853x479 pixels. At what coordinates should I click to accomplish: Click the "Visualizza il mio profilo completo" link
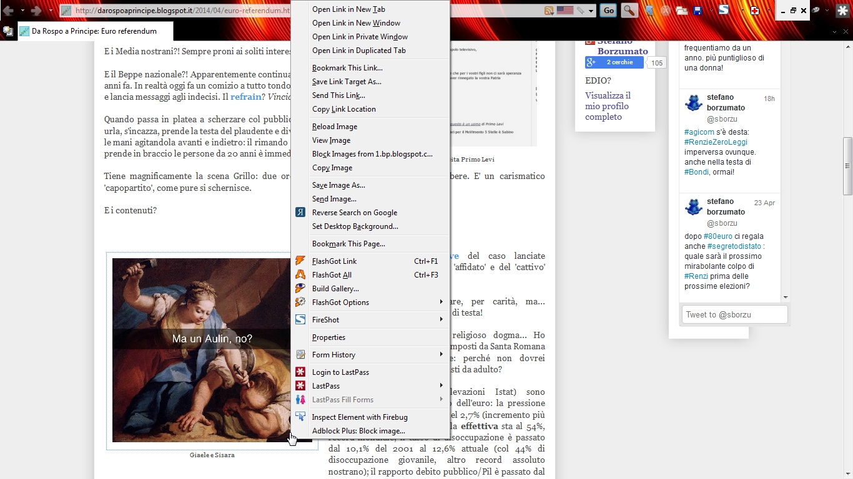(x=607, y=106)
